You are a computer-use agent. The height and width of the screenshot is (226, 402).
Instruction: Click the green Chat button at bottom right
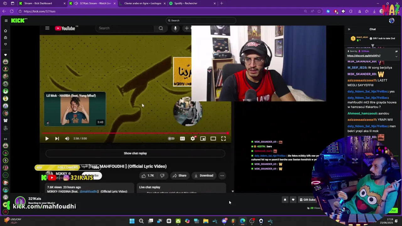click(x=393, y=210)
